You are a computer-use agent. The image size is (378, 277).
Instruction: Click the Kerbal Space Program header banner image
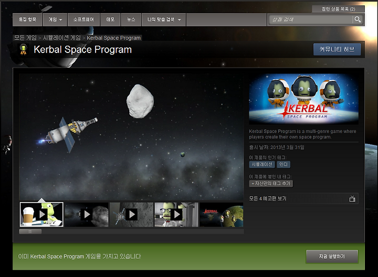point(304,99)
